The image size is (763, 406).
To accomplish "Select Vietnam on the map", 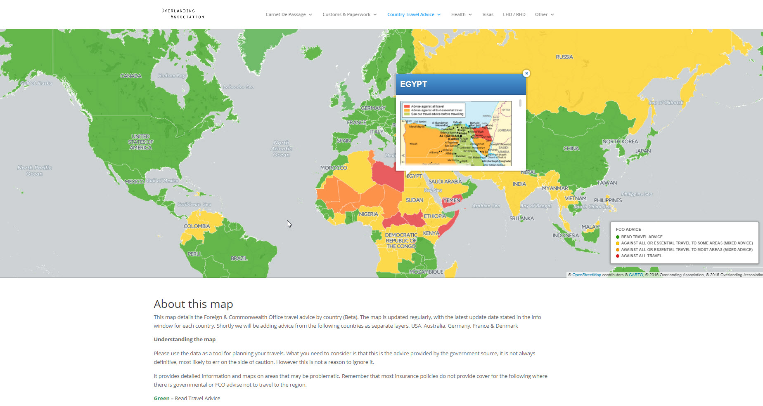I will click(576, 198).
